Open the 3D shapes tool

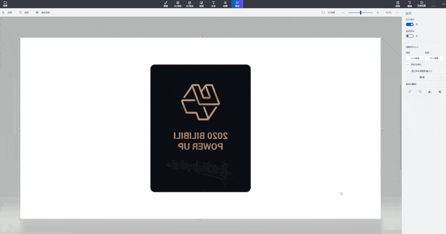190,4
